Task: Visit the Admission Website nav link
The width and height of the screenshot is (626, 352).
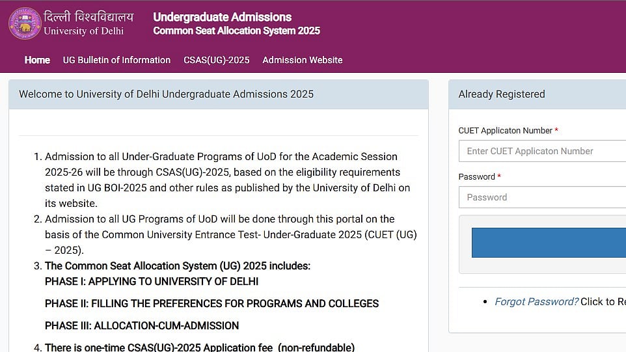Action: (x=302, y=60)
